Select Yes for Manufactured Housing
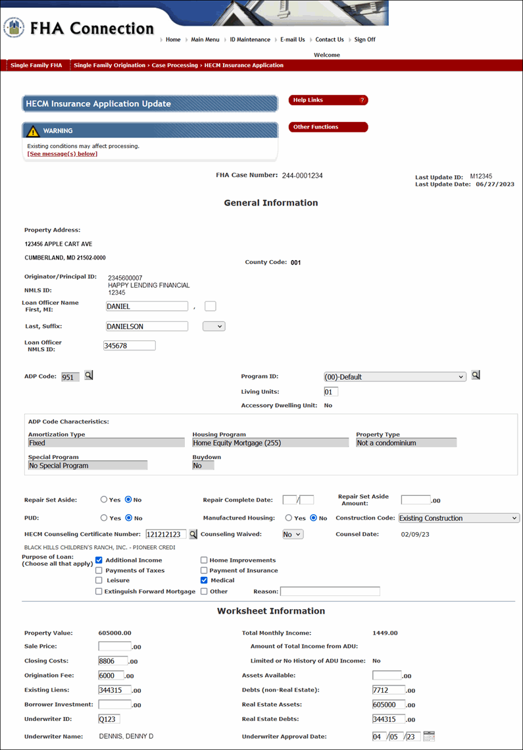This screenshot has height=750, width=523. click(x=289, y=518)
